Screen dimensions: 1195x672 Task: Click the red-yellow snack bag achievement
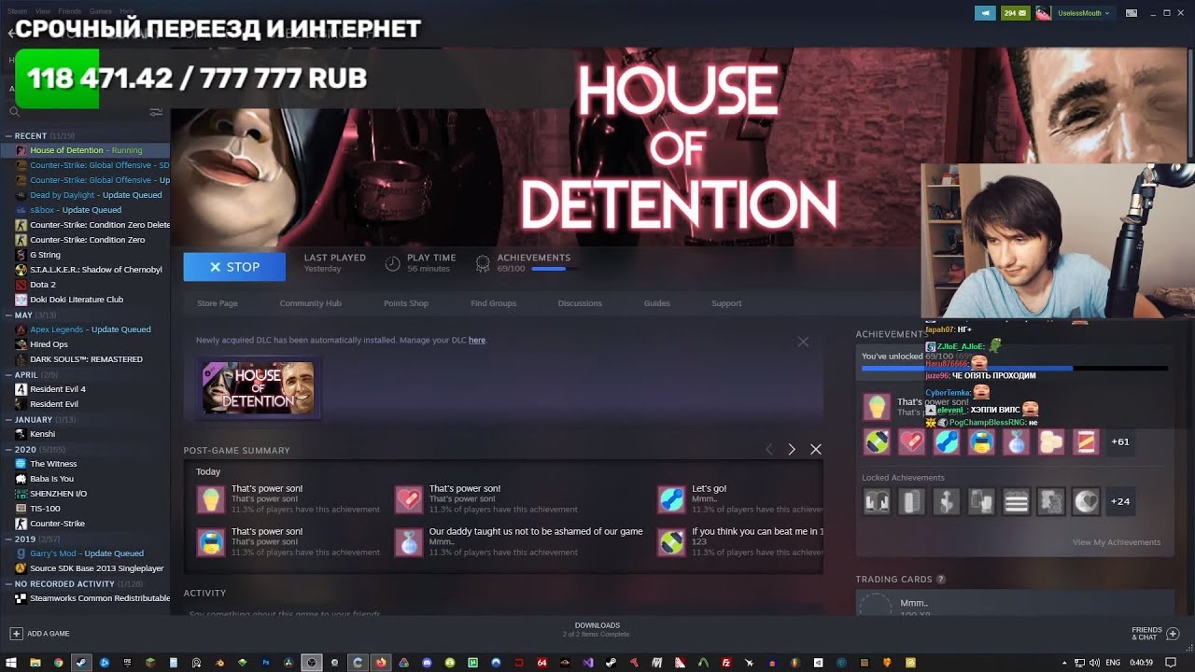coord(1086,441)
